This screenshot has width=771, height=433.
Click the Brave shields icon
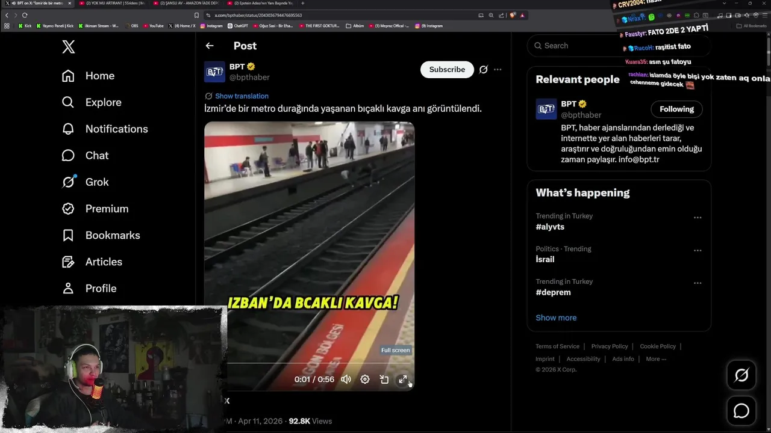[513, 15]
